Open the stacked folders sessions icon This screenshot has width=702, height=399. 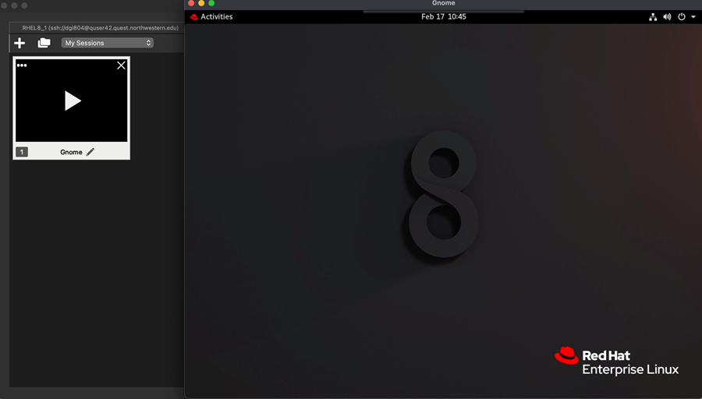(44, 43)
